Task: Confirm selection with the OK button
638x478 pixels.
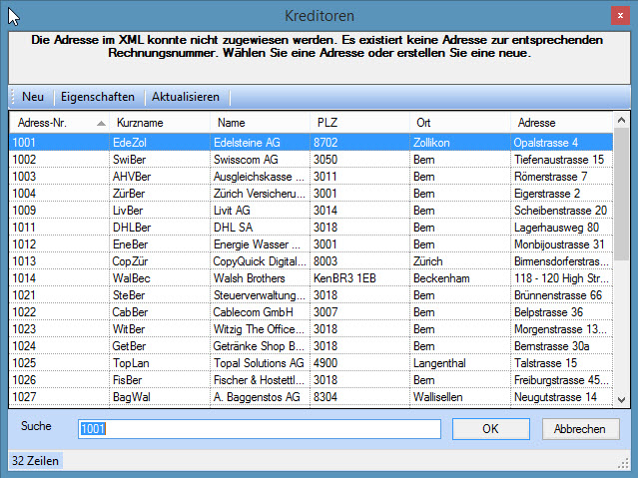Action: (489, 428)
